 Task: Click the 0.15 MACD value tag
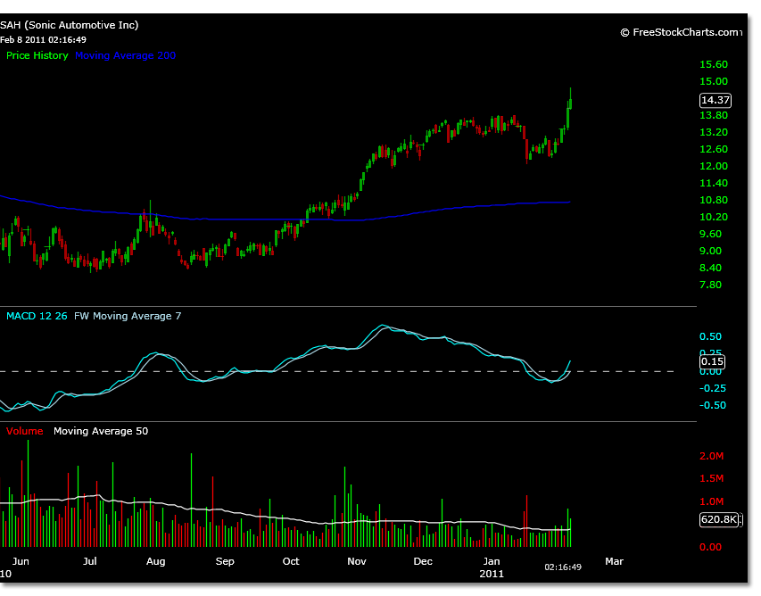coord(711,361)
